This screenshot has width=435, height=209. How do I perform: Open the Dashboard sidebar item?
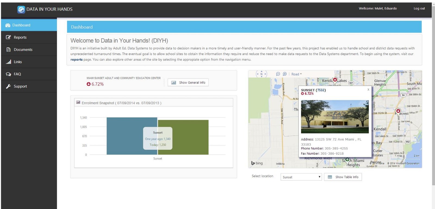(21, 25)
